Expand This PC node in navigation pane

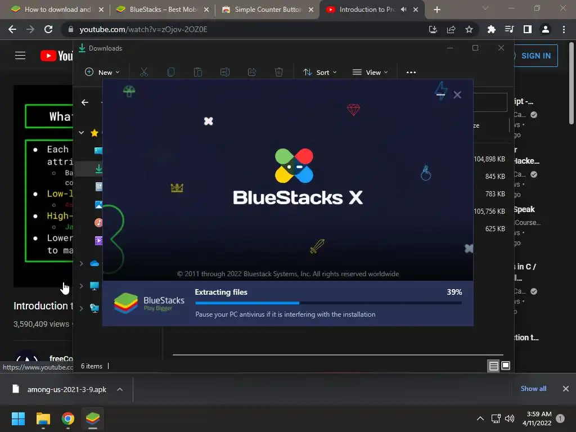(81, 286)
